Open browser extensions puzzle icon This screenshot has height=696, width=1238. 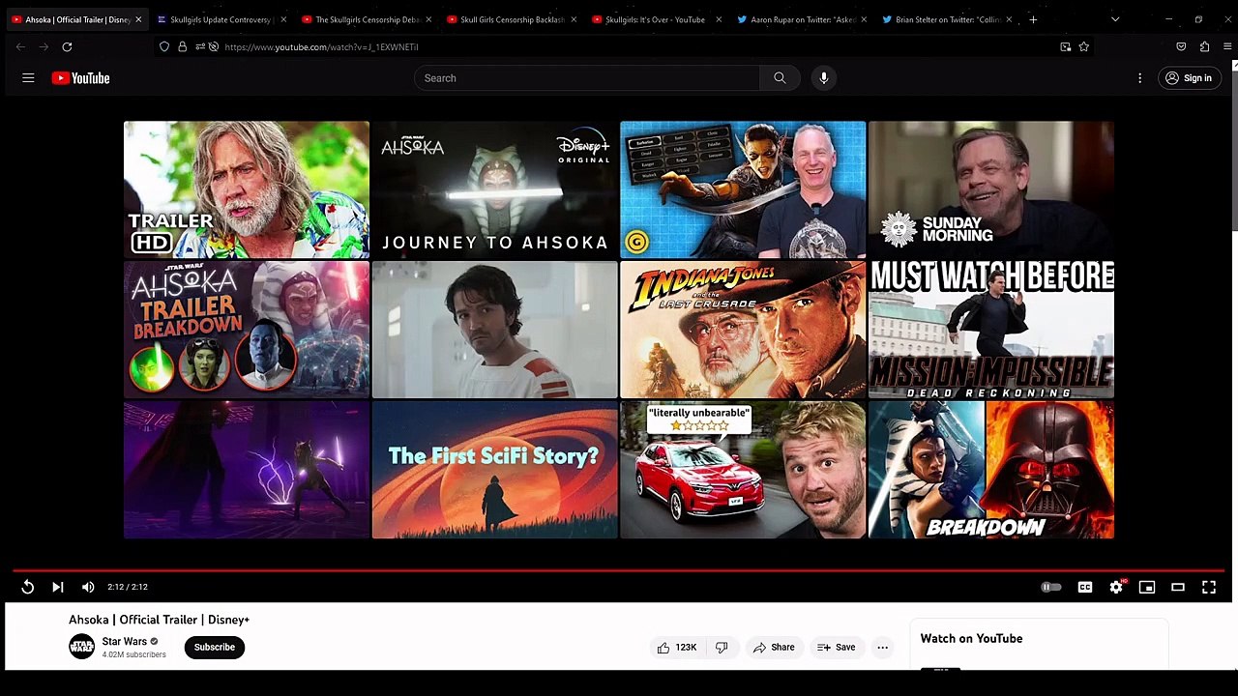coord(1204,46)
